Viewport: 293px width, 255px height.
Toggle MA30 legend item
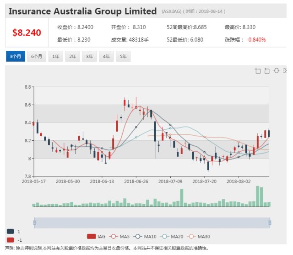tap(198, 236)
